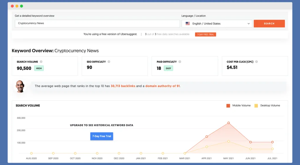
Task: Click the May 2021 mobile volume point
Action: point(229,123)
